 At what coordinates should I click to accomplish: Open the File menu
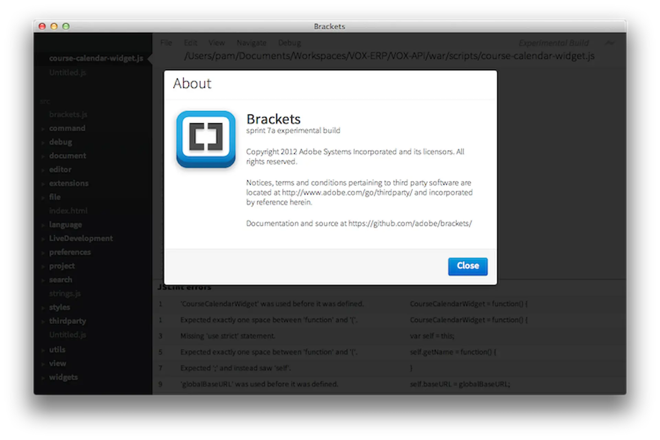click(166, 43)
